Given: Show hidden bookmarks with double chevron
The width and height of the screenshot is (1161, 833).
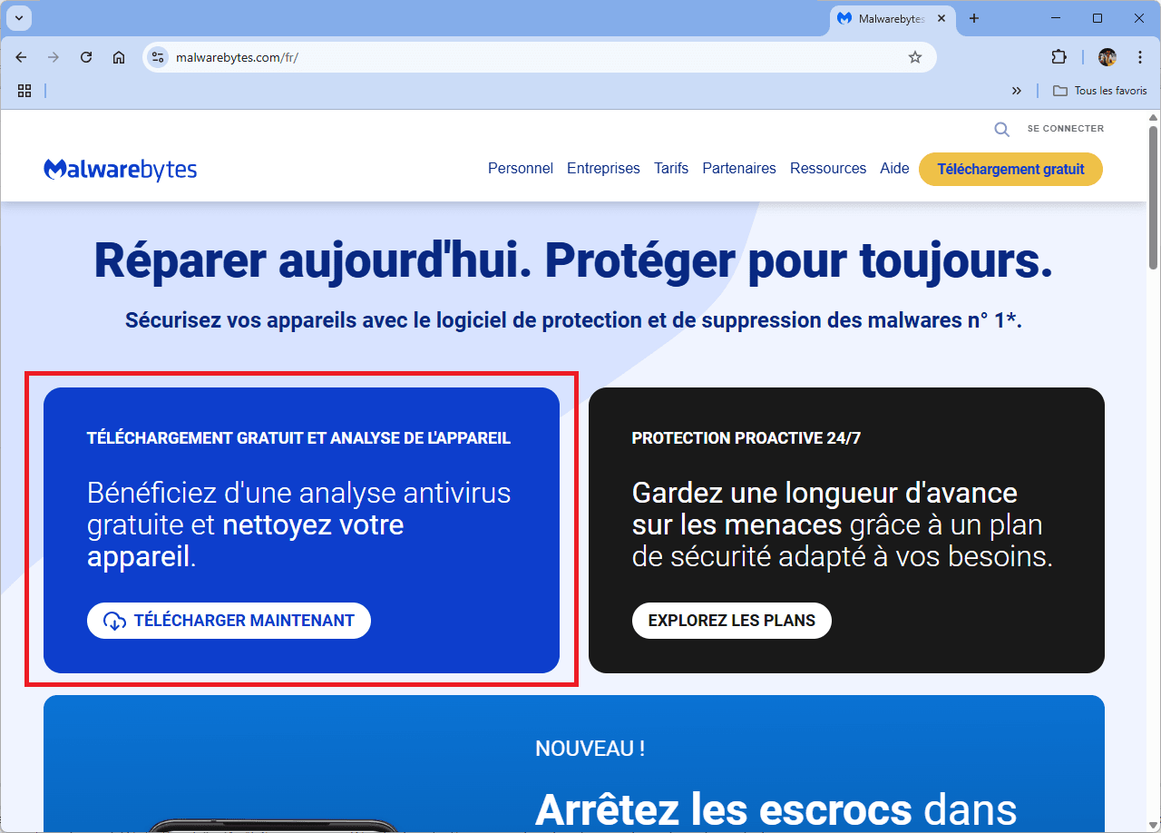Looking at the screenshot, I should [x=1017, y=91].
